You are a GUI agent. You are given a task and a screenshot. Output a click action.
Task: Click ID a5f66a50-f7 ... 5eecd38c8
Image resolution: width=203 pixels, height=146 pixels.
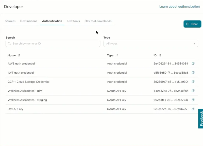[x=171, y=73]
